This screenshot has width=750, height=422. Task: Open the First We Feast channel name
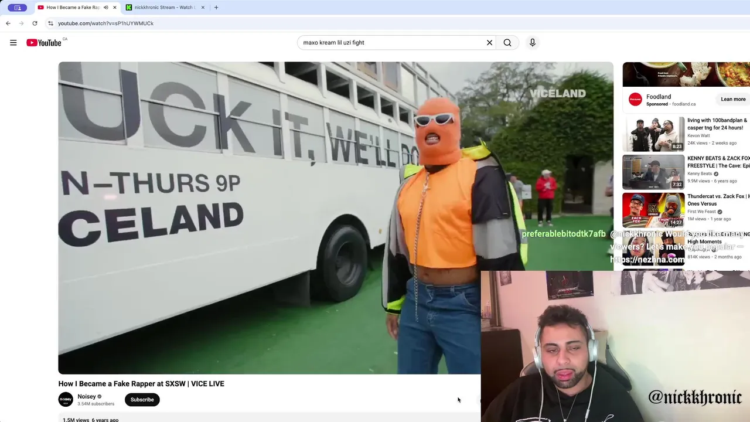click(702, 212)
